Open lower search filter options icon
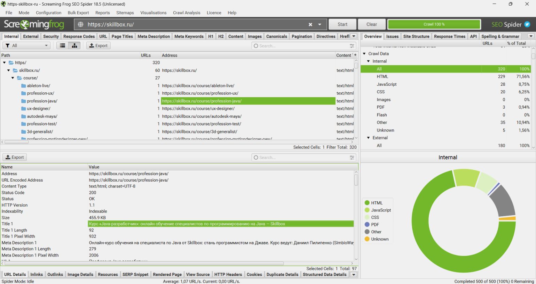This screenshot has width=536, height=284. pos(352,158)
